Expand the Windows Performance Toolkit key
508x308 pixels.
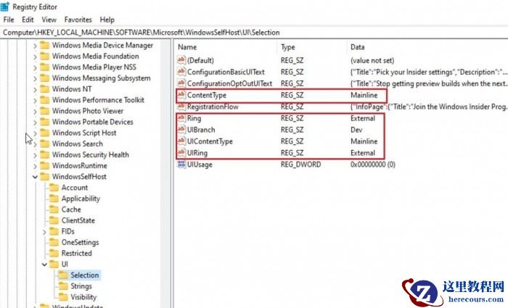[x=35, y=100]
